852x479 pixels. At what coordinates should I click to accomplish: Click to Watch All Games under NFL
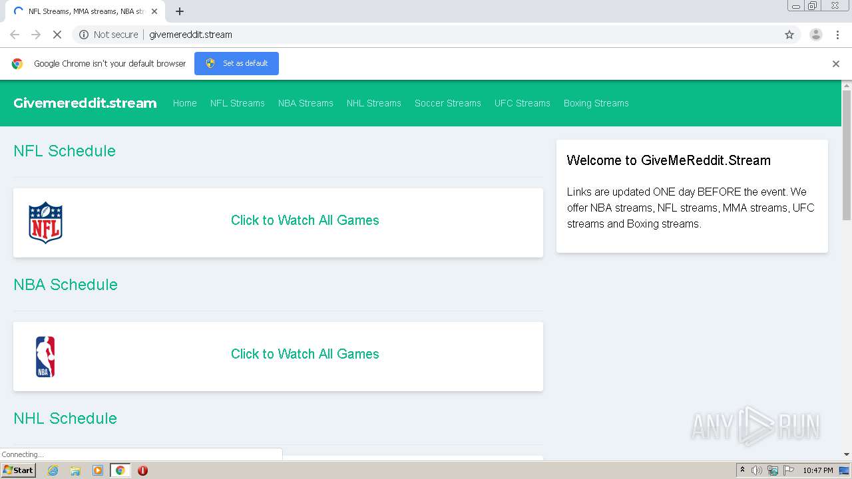(x=305, y=220)
